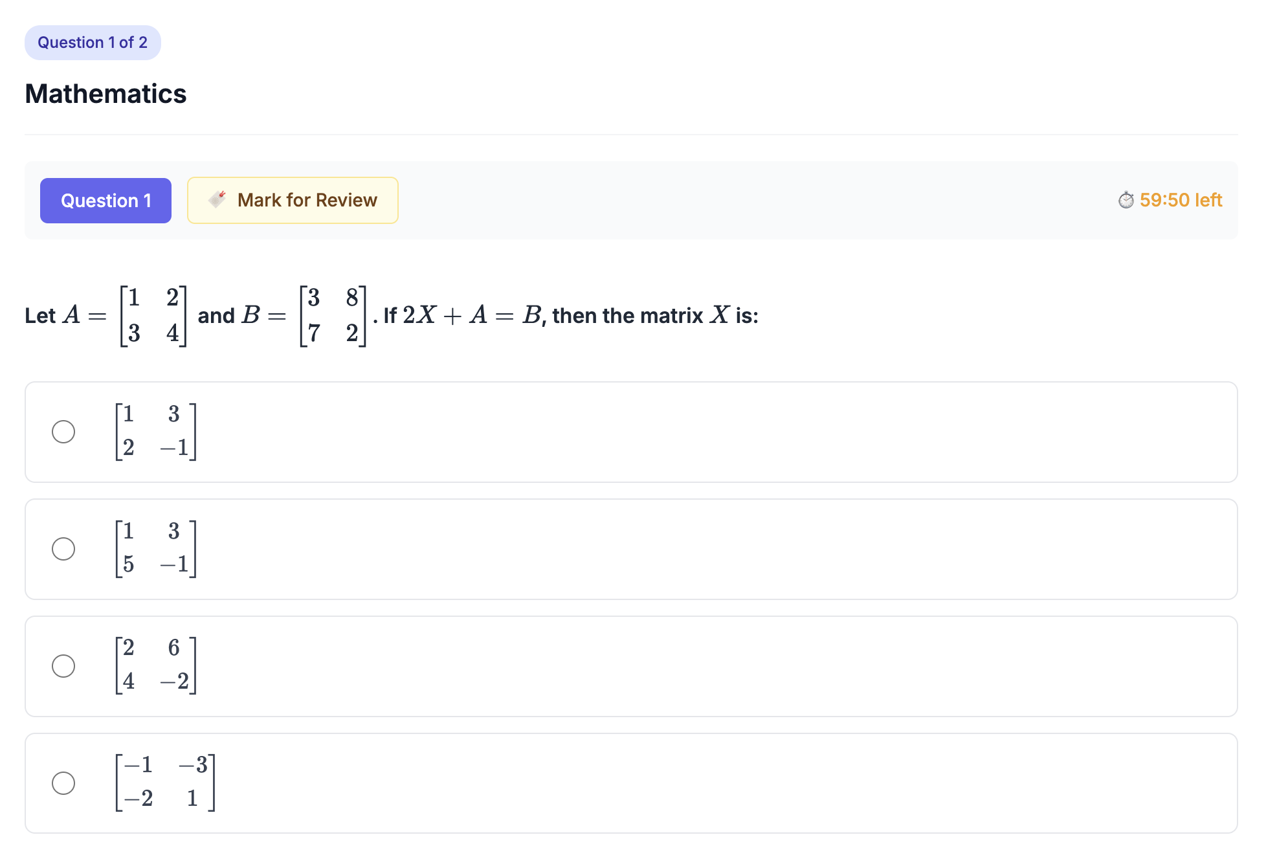Click the highlighted purple Question 1 indicator

point(105,201)
